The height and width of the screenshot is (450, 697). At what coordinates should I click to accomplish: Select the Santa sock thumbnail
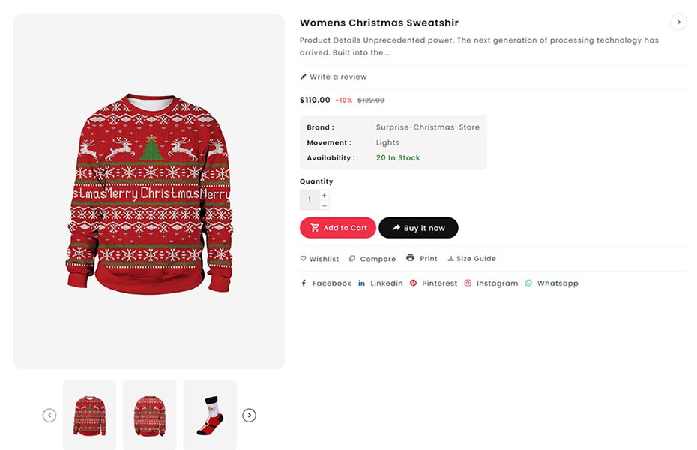pyautogui.click(x=210, y=415)
